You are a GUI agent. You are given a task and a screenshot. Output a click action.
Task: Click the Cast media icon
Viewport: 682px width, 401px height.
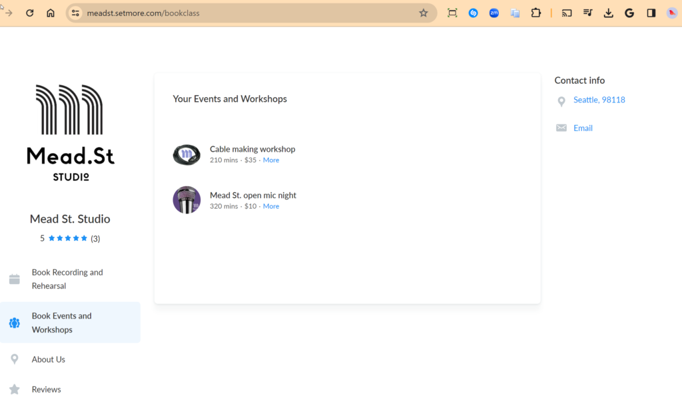(x=567, y=13)
